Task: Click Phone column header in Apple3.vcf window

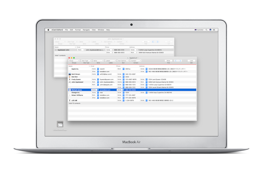Action: pos(127,66)
